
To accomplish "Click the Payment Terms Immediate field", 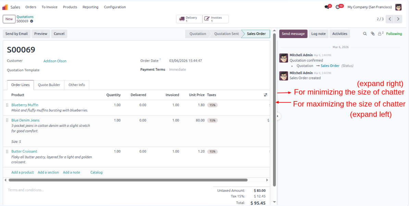I will pos(177,70).
